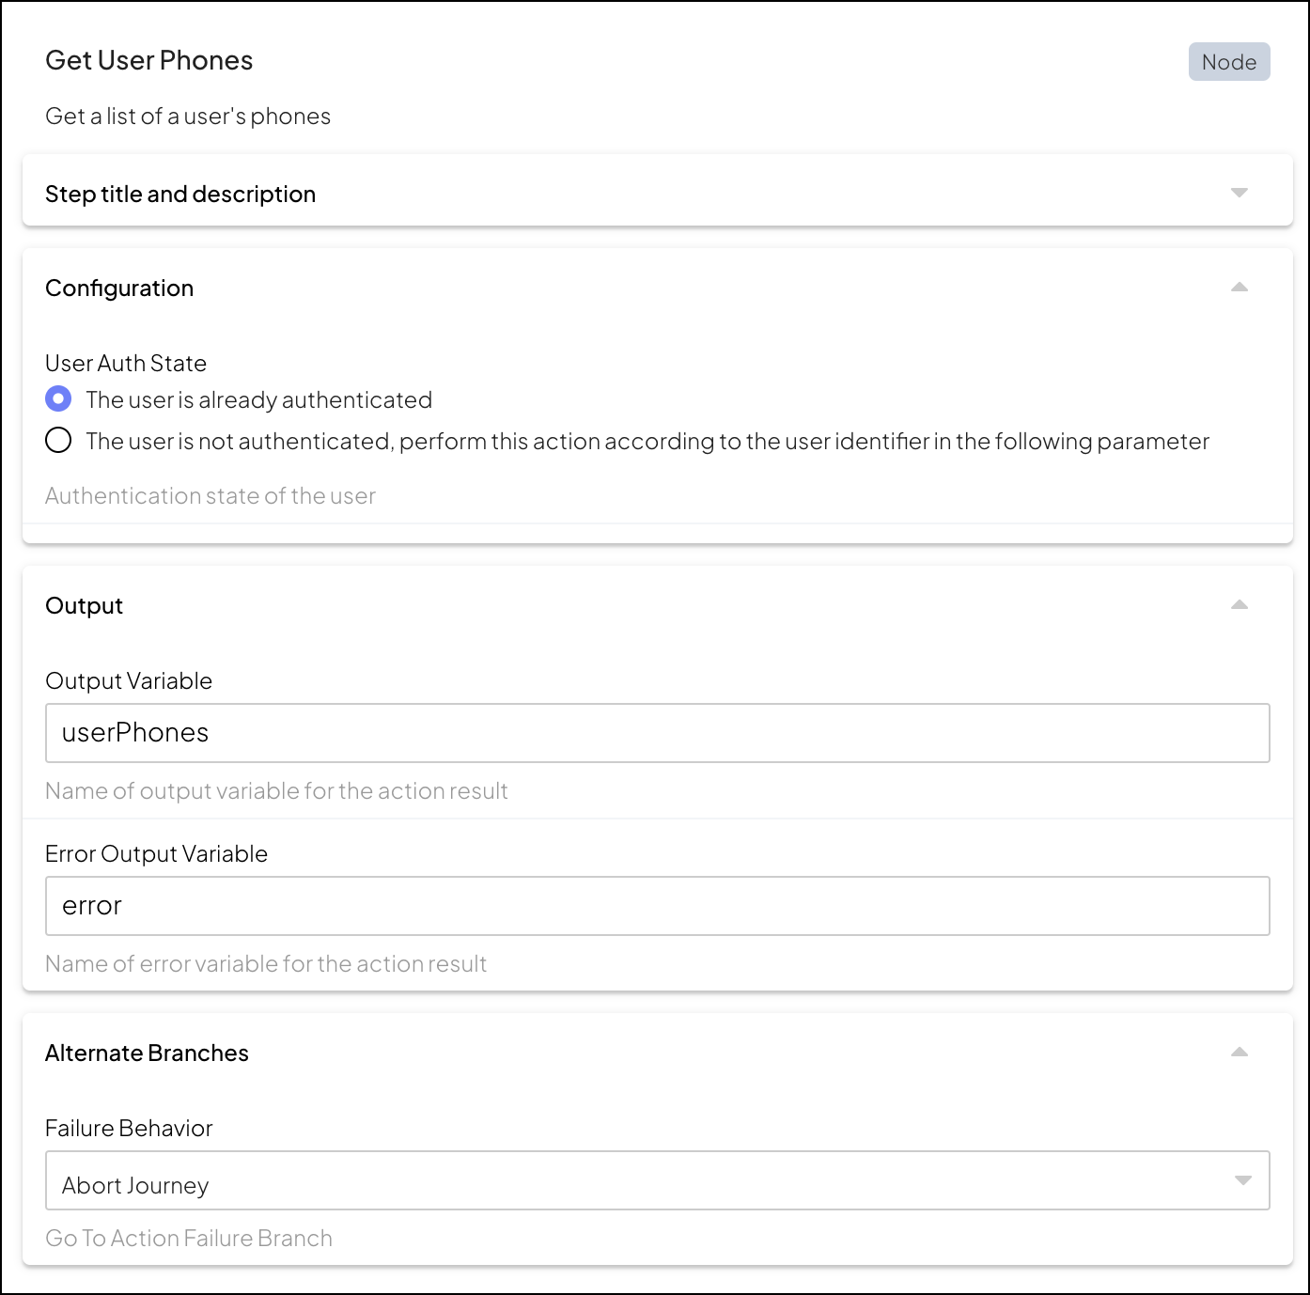This screenshot has height=1295, width=1310.
Task: Click the Step title and description heading
Action: (180, 195)
